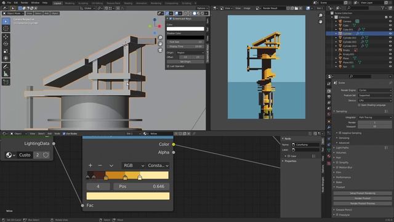
Task: Click the plus icon to add color stop
Action: click(x=90, y=165)
